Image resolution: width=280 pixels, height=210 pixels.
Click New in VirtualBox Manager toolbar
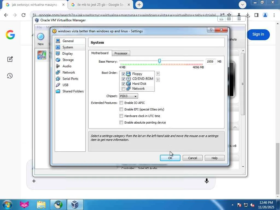click(x=40, y=39)
